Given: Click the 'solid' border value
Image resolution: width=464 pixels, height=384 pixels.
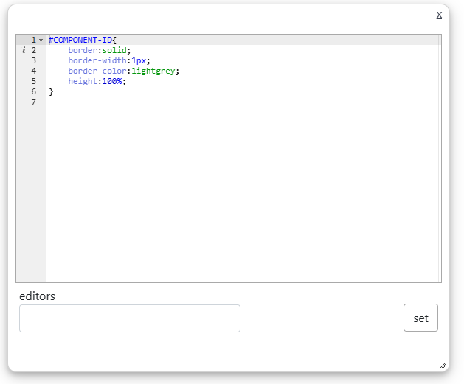Looking at the screenshot, I should click(114, 50).
